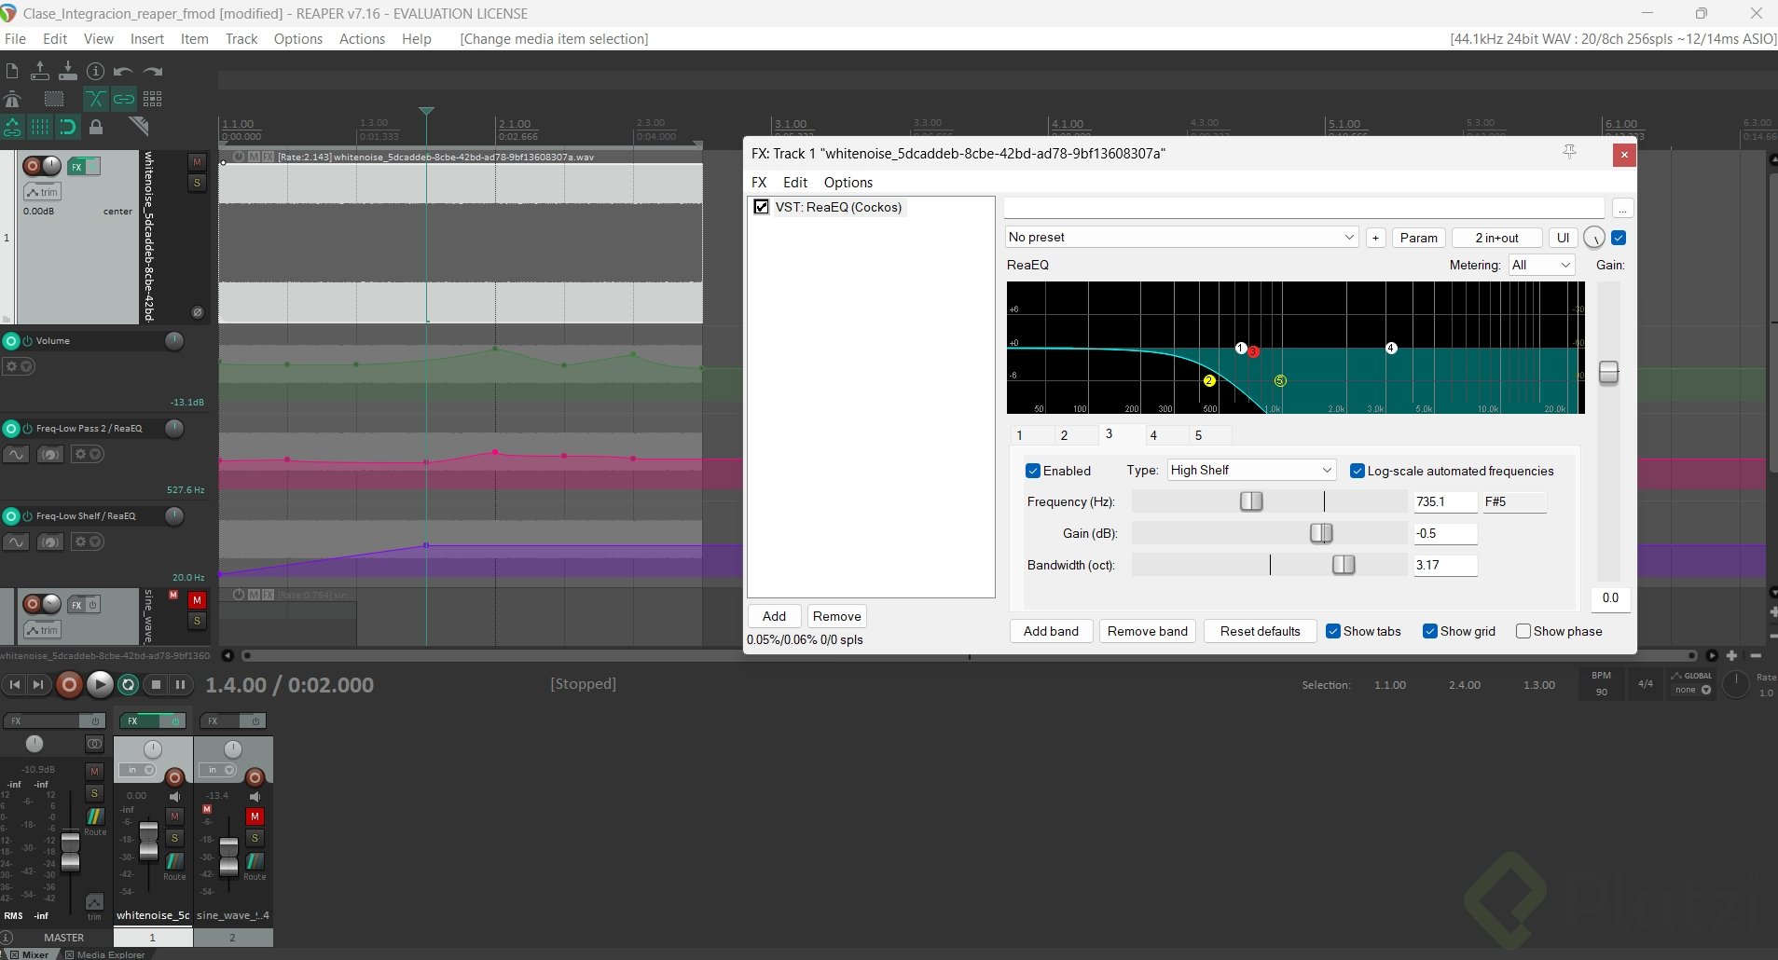Open the Actions menu
The image size is (1778, 960).
coord(362,39)
